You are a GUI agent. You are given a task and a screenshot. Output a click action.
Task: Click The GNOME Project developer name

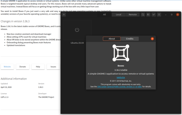pyautogui.click(x=46, y=97)
